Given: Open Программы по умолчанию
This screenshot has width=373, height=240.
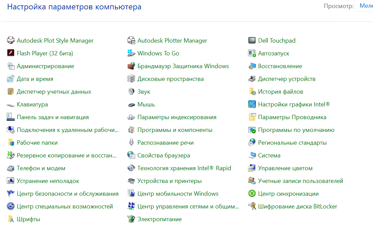Looking at the screenshot, I should [x=296, y=130].
